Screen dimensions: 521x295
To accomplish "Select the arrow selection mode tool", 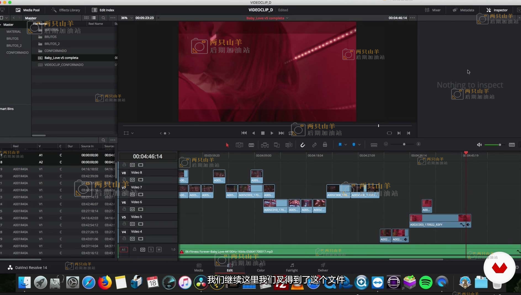I will [227, 145].
